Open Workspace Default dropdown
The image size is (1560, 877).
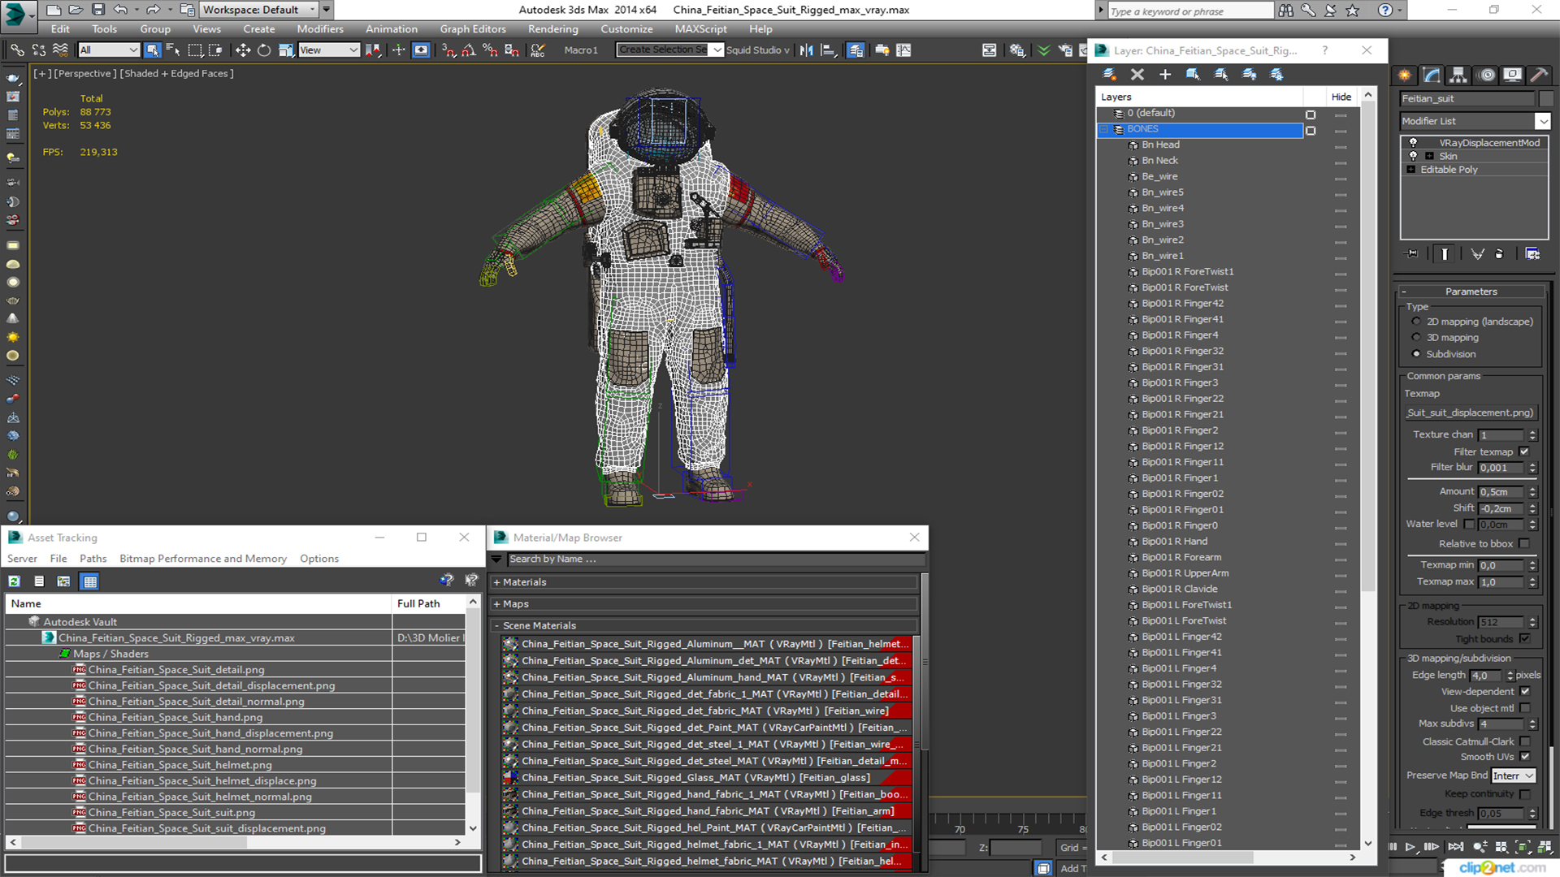(x=259, y=10)
